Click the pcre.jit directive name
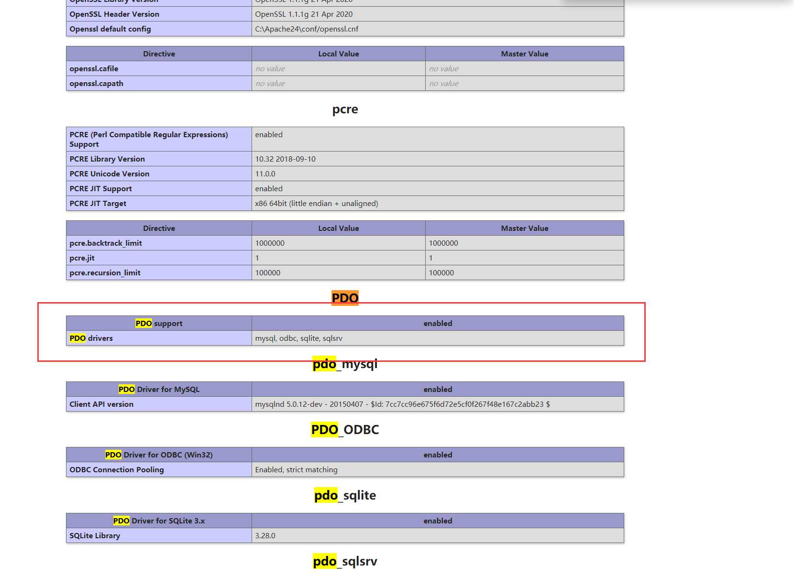794x576 pixels. [82, 258]
